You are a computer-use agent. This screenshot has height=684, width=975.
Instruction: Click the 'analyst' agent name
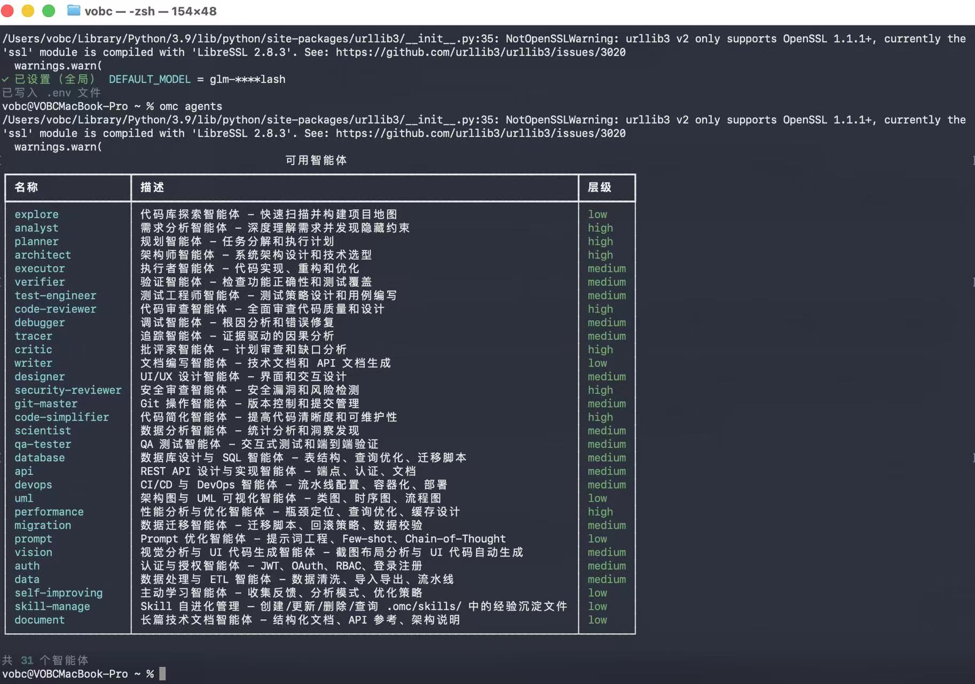(36, 228)
